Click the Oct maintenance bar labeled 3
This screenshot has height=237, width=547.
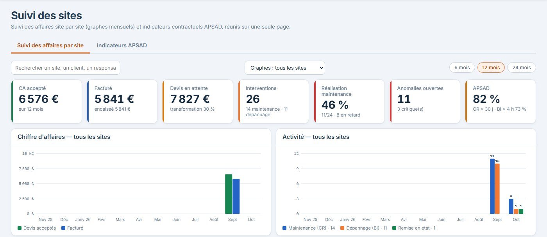511,206
